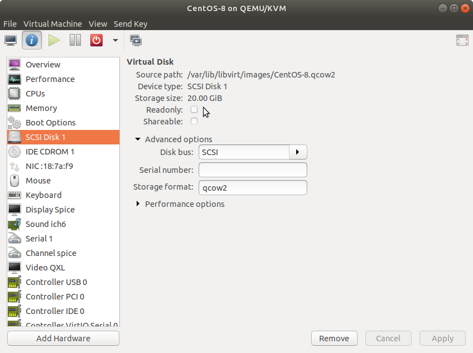This screenshot has height=353, width=473.
Task: Show the graphical console view
Action: coord(11,40)
